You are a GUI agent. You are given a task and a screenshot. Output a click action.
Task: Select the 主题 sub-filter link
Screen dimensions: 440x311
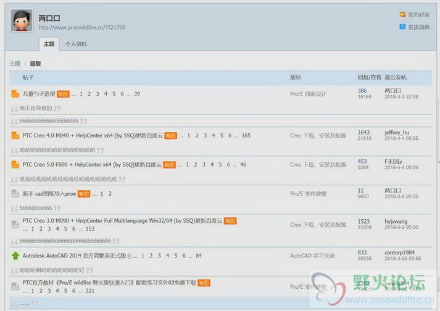click(x=15, y=63)
